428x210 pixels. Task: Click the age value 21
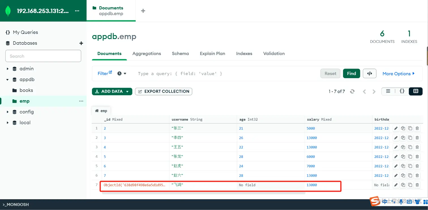click(241, 128)
